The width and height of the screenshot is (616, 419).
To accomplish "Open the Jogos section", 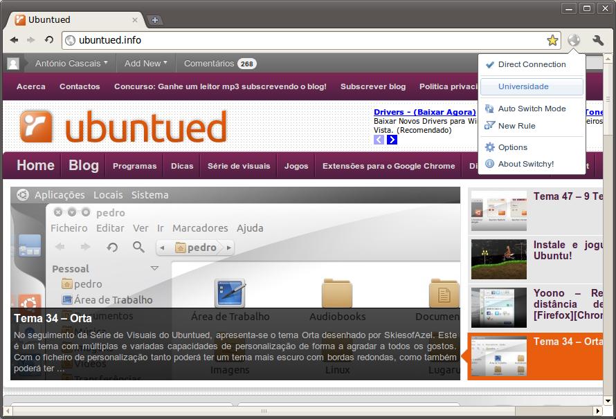I will point(296,166).
